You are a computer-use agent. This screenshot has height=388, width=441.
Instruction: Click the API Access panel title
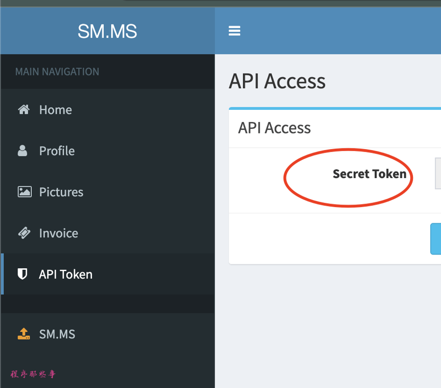pyautogui.click(x=274, y=128)
